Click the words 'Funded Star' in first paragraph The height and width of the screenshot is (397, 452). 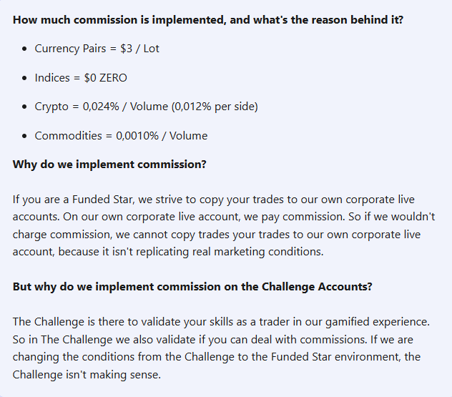103,200
